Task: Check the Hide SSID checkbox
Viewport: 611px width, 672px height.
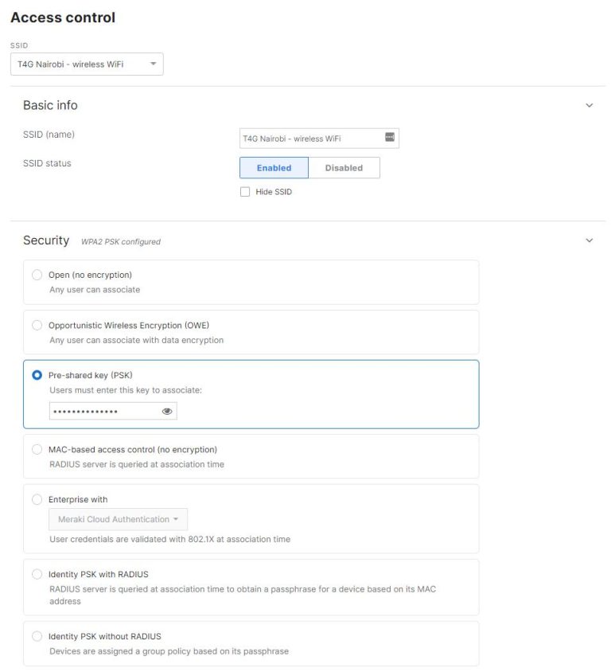Action: (x=245, y=191)
